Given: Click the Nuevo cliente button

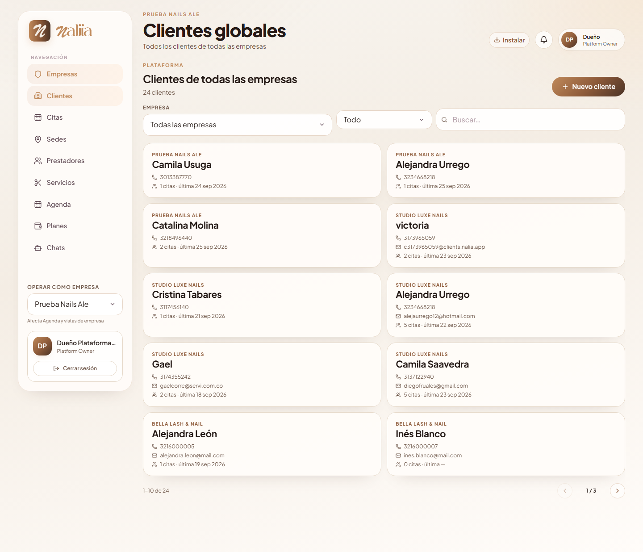Looking at the screenshot, I should coord(589,87).
